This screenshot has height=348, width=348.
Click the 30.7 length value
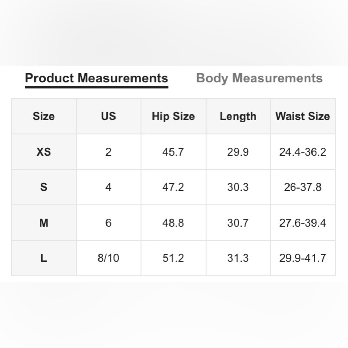tap(238, 223)
